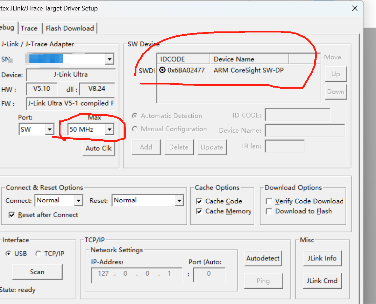Open the JLink Cmd button
The width and height of the screenshot is (376, 304).
click(x=322, y=281)
